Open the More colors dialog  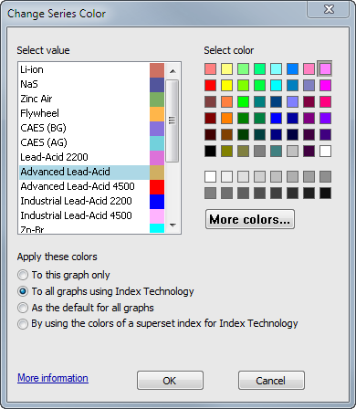point(250,219)
